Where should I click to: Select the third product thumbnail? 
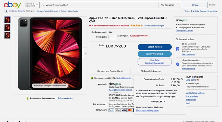(7, 35)
